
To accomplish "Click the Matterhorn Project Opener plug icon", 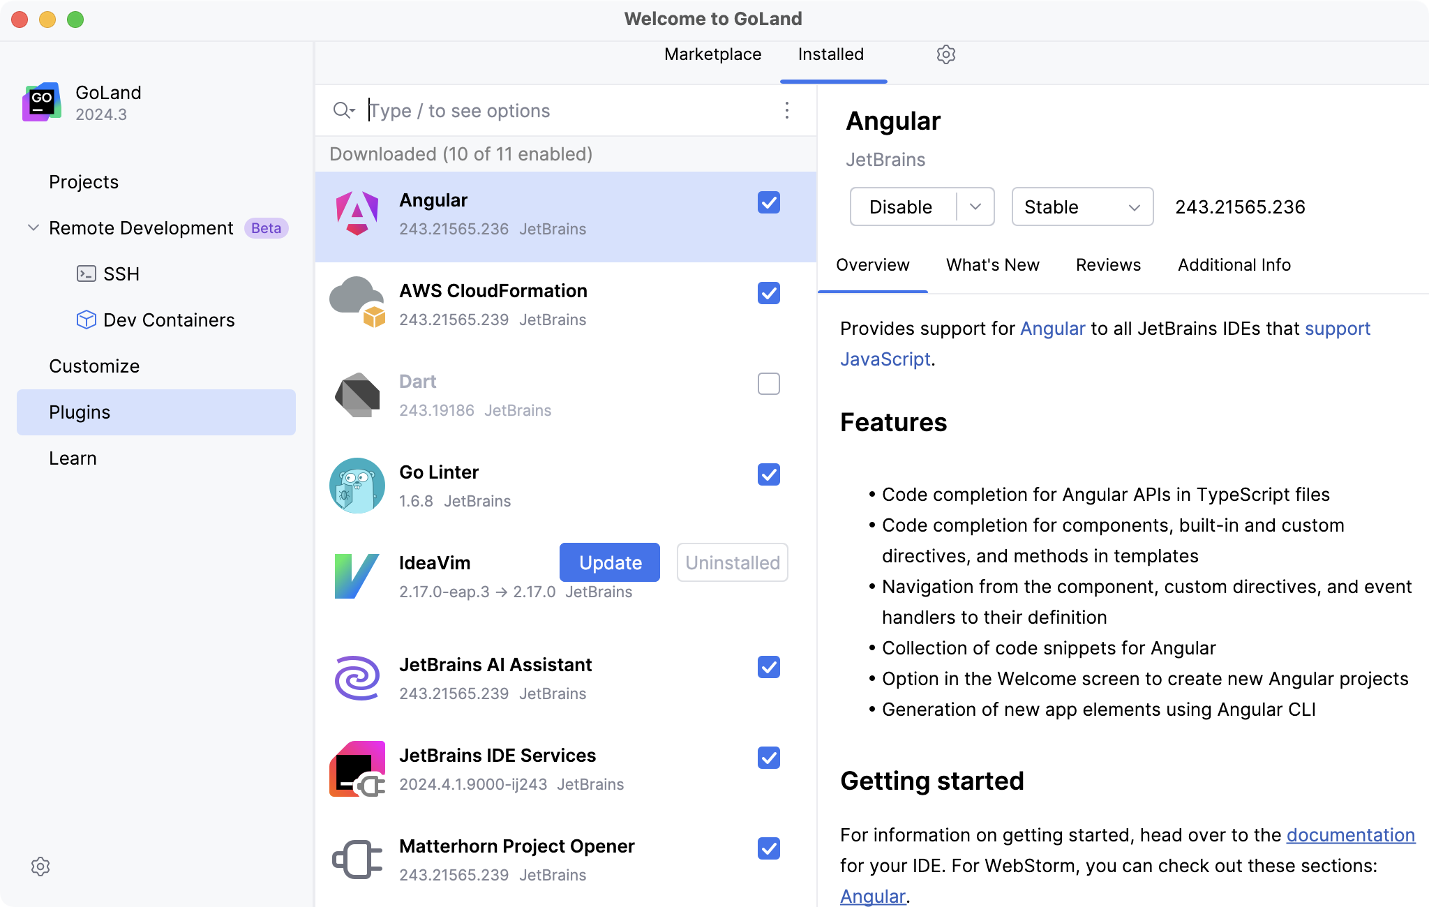I will pyautogui.click(x=357, y=859).
